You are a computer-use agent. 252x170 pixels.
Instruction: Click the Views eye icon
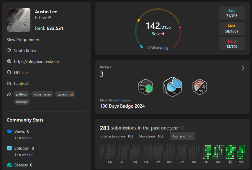click(9, 131)
